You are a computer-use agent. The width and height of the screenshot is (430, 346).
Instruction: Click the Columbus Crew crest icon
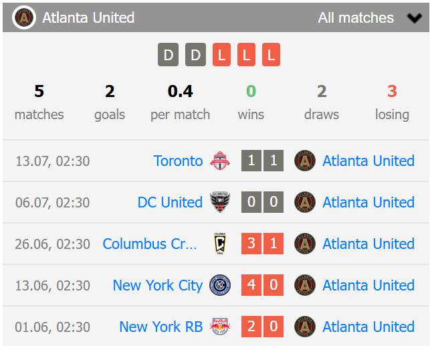[219, 244]
